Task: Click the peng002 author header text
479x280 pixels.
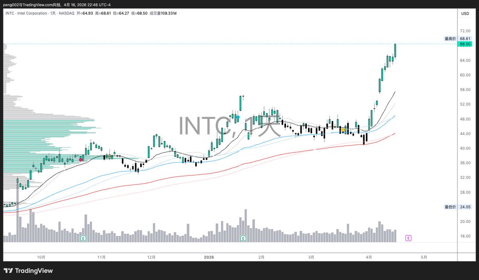Action: (57, 5)
